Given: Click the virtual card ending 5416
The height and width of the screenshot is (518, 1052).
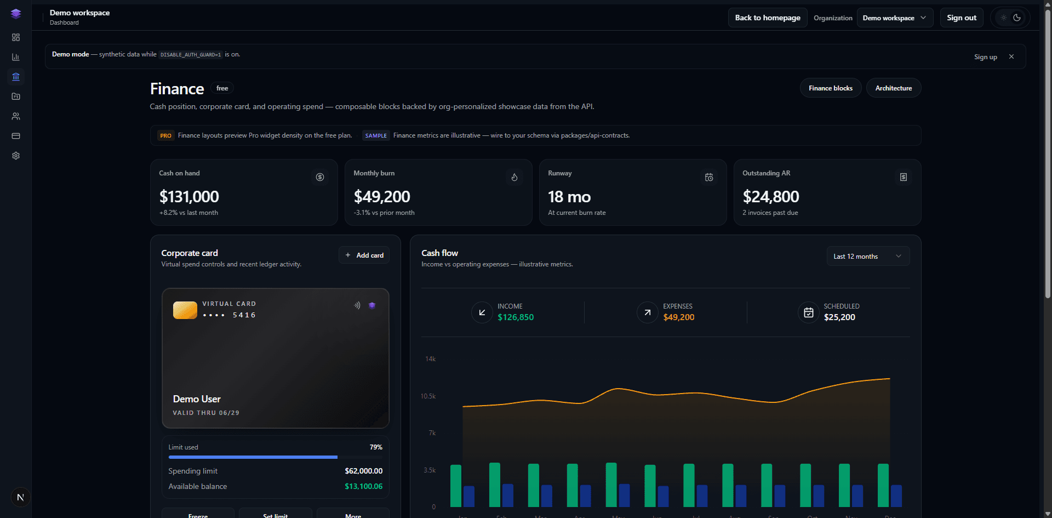Looking at the screenshot, I should tap(276, 358).
